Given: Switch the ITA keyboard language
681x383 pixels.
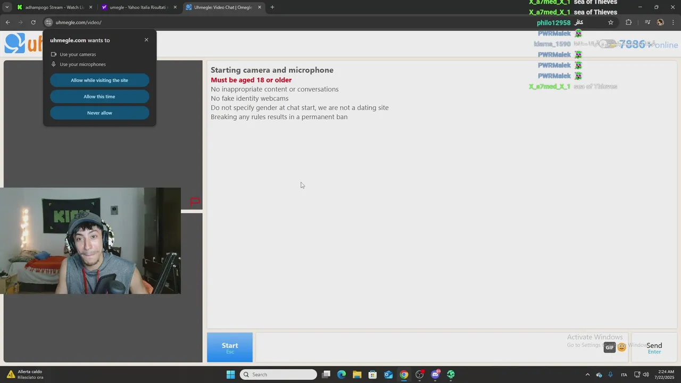Looking at the screenshot, I should click(624, 374).
